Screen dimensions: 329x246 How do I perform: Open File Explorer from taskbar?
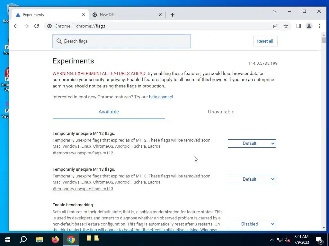tap(39, 240)
